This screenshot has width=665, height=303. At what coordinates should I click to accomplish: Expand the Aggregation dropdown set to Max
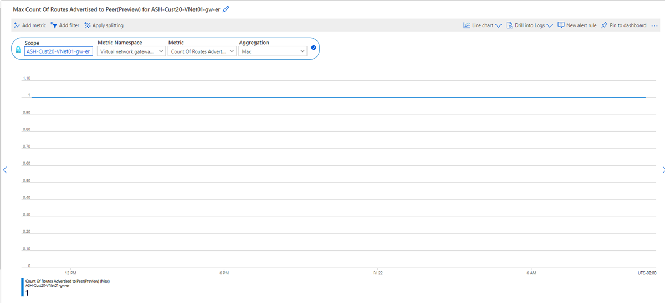tap(273, 51)
